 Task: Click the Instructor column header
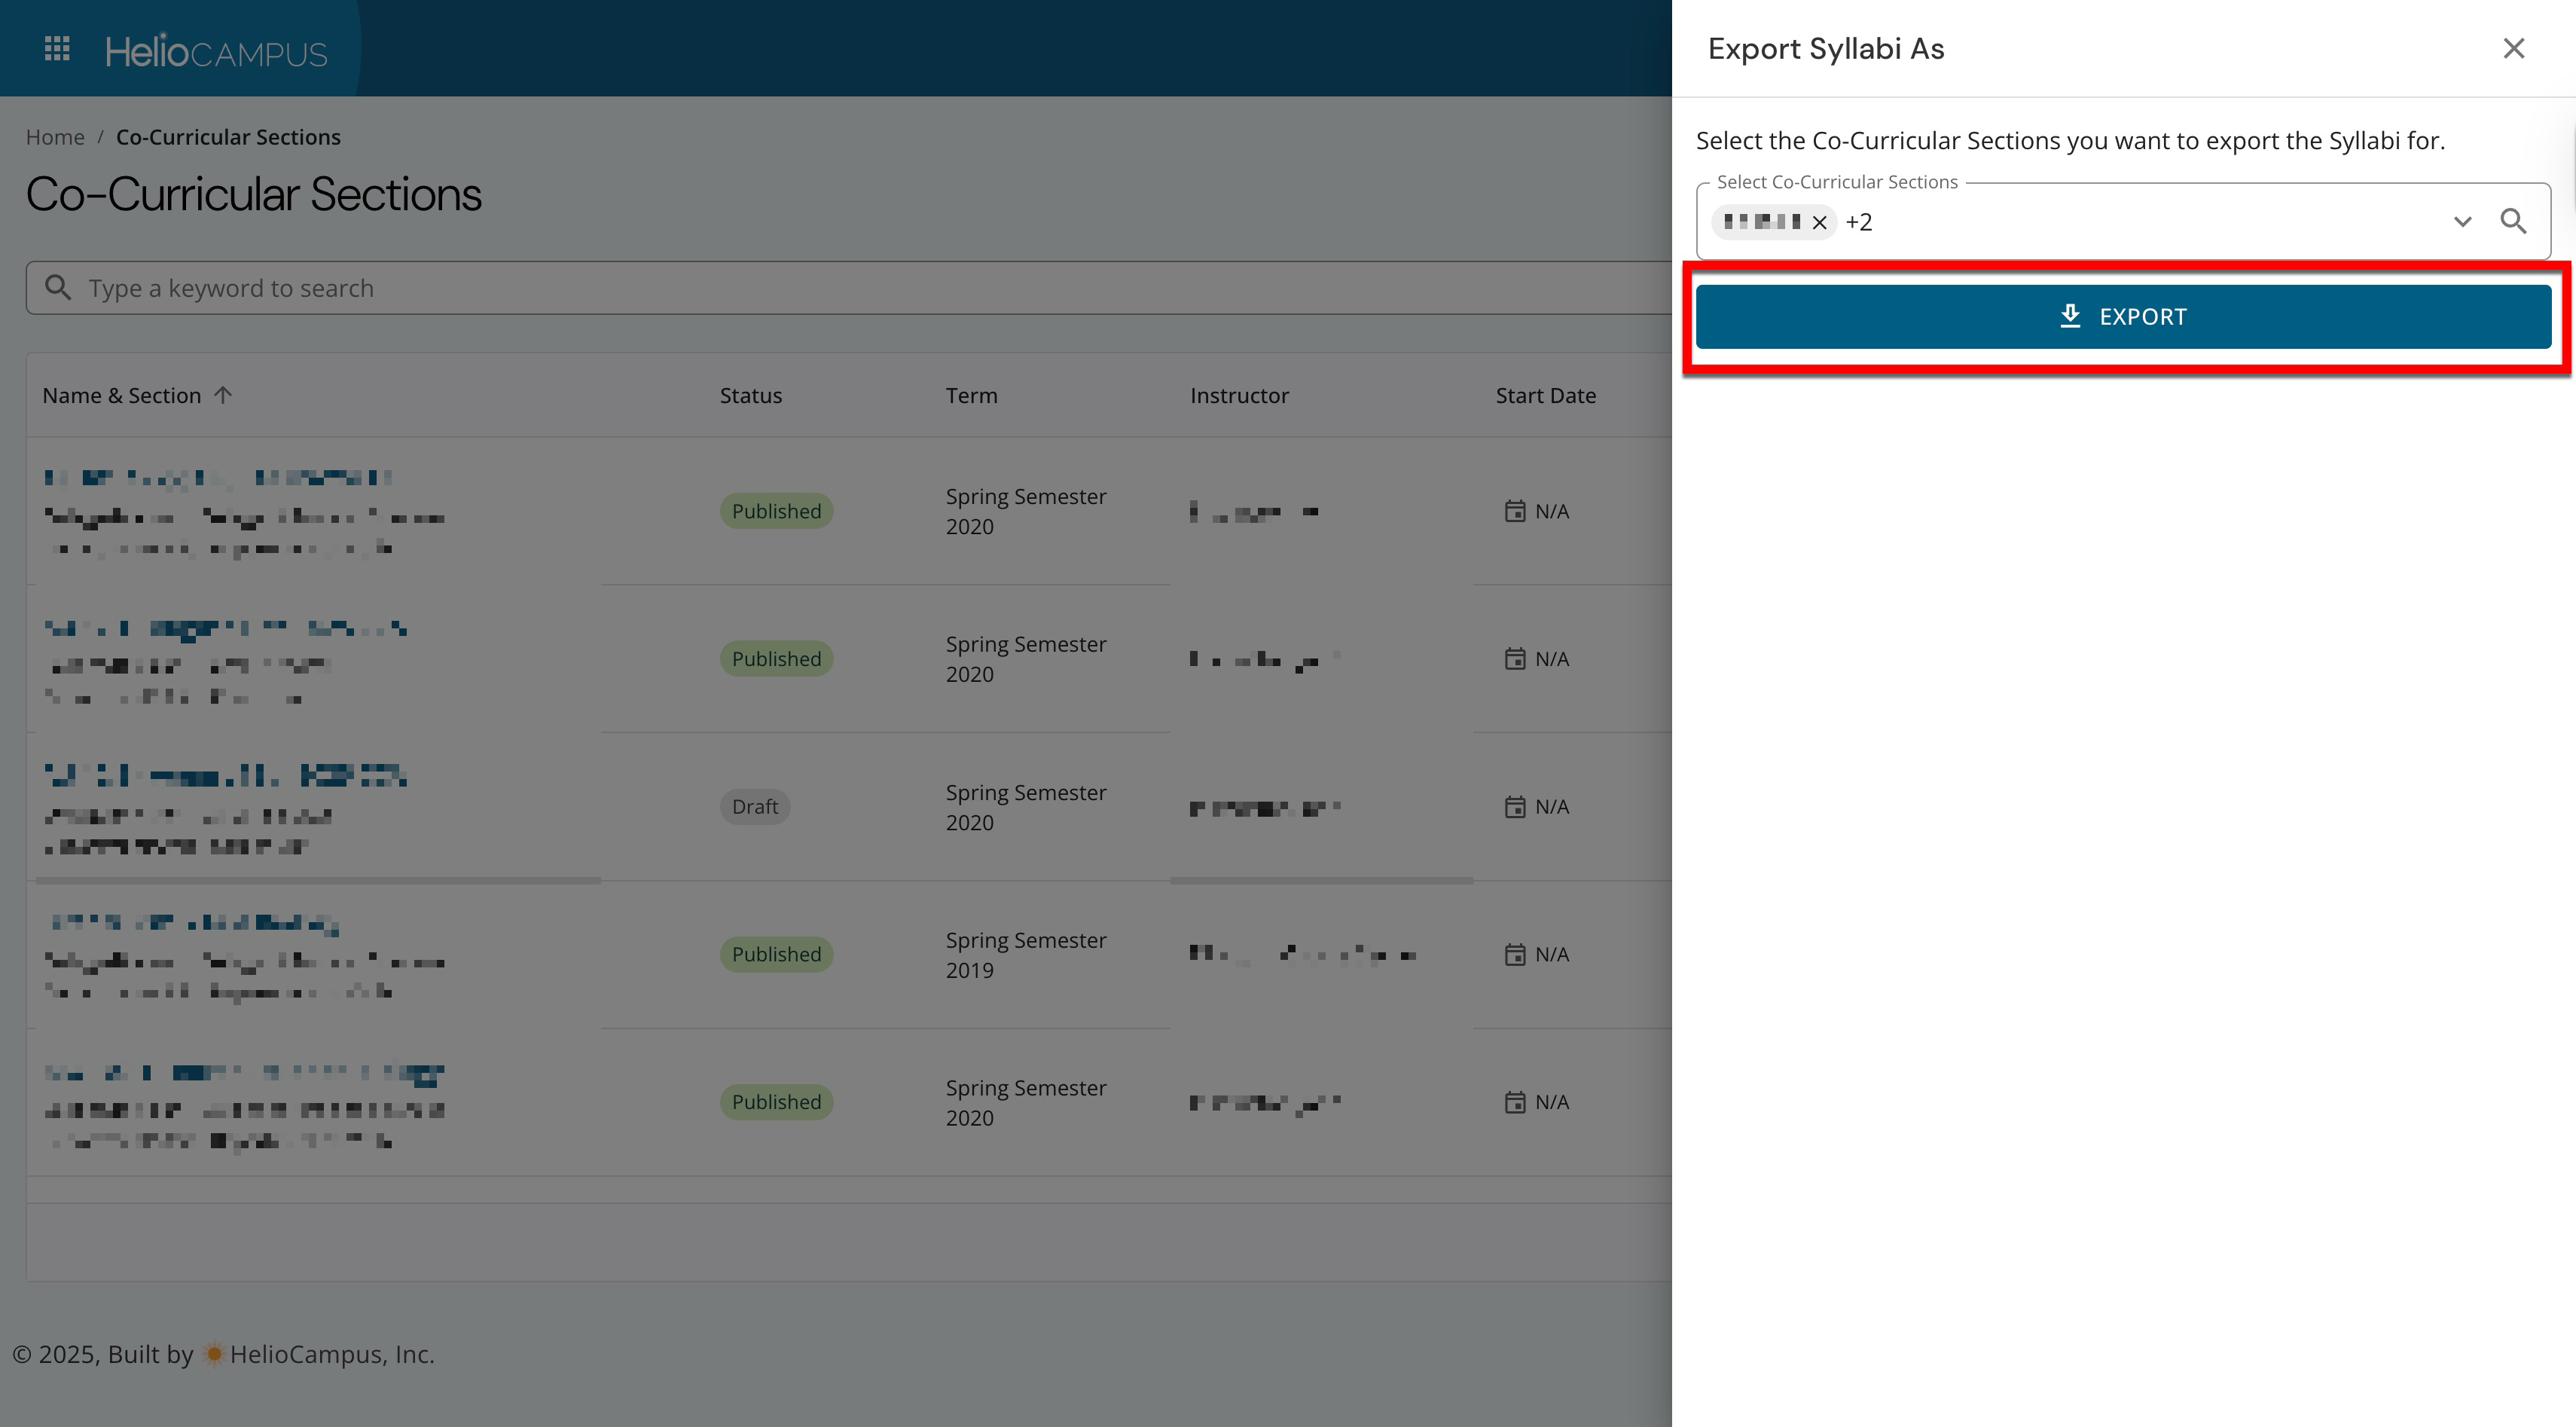click(1238, 395)
